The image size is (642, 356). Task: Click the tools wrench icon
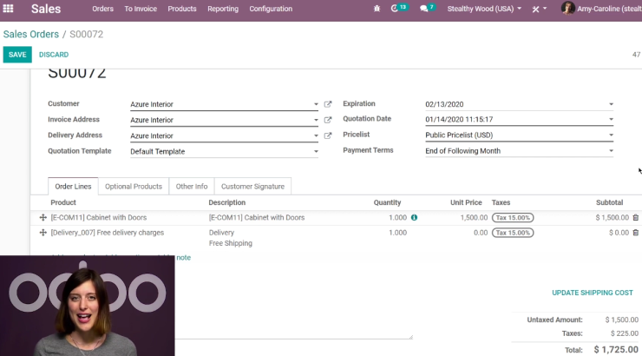[535, 9]
